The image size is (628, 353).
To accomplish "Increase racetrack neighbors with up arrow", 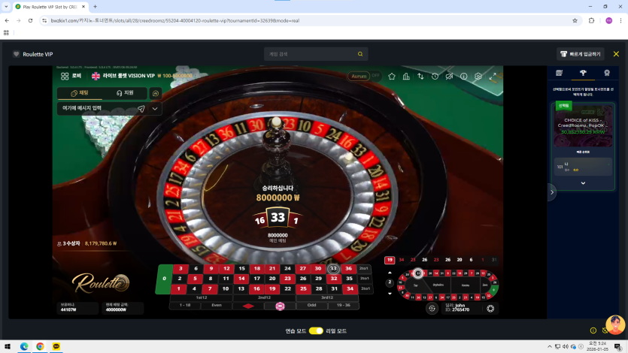I will (x=390, y=273).
